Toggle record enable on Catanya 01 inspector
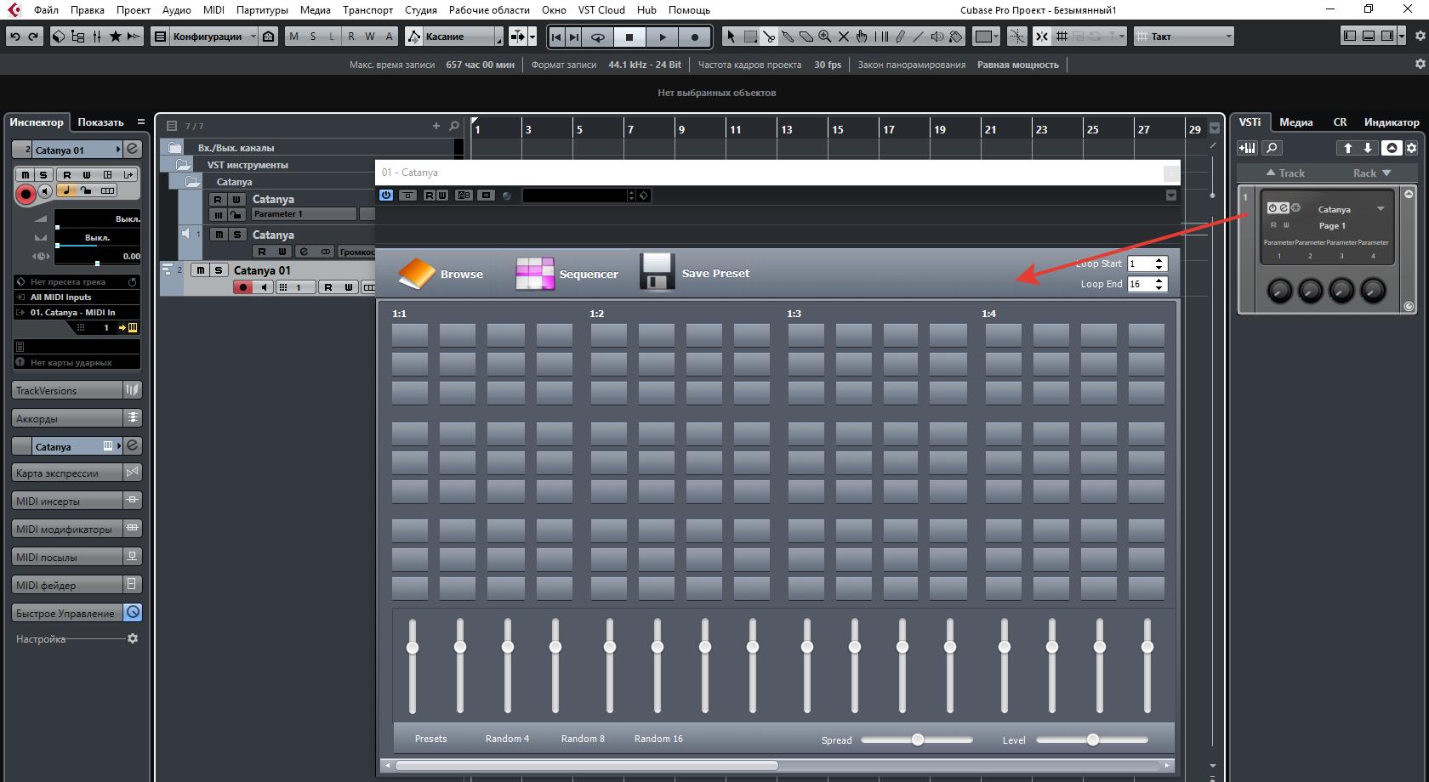 coord(26,195)
